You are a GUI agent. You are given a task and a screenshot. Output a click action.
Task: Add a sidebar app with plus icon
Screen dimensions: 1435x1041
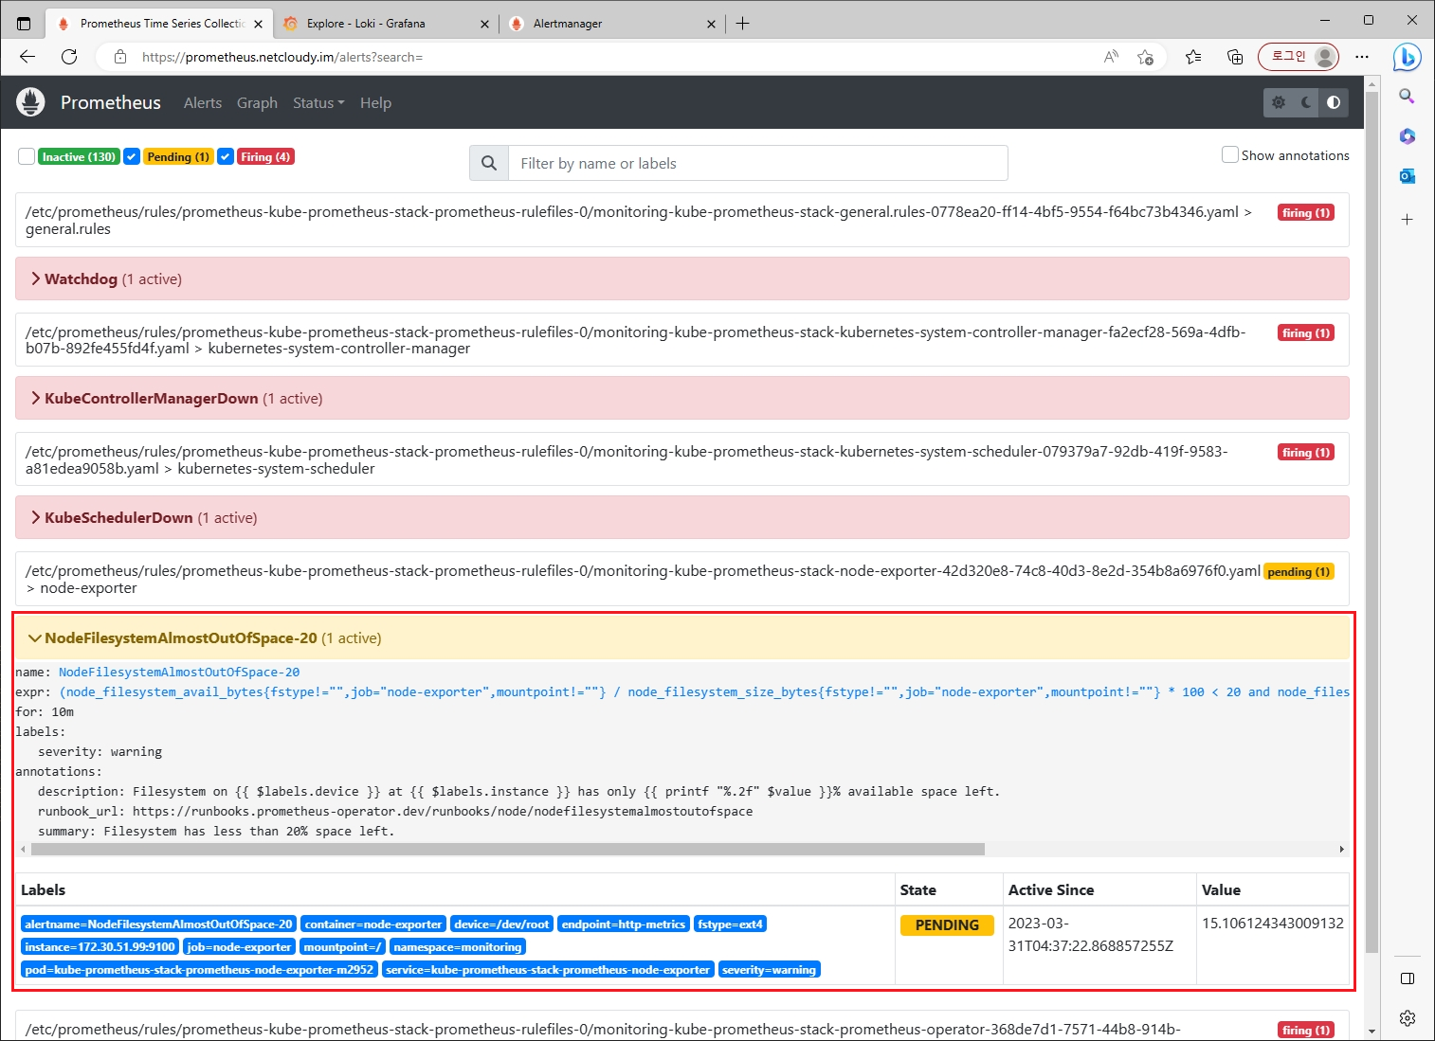click(x=1408, y=220)
